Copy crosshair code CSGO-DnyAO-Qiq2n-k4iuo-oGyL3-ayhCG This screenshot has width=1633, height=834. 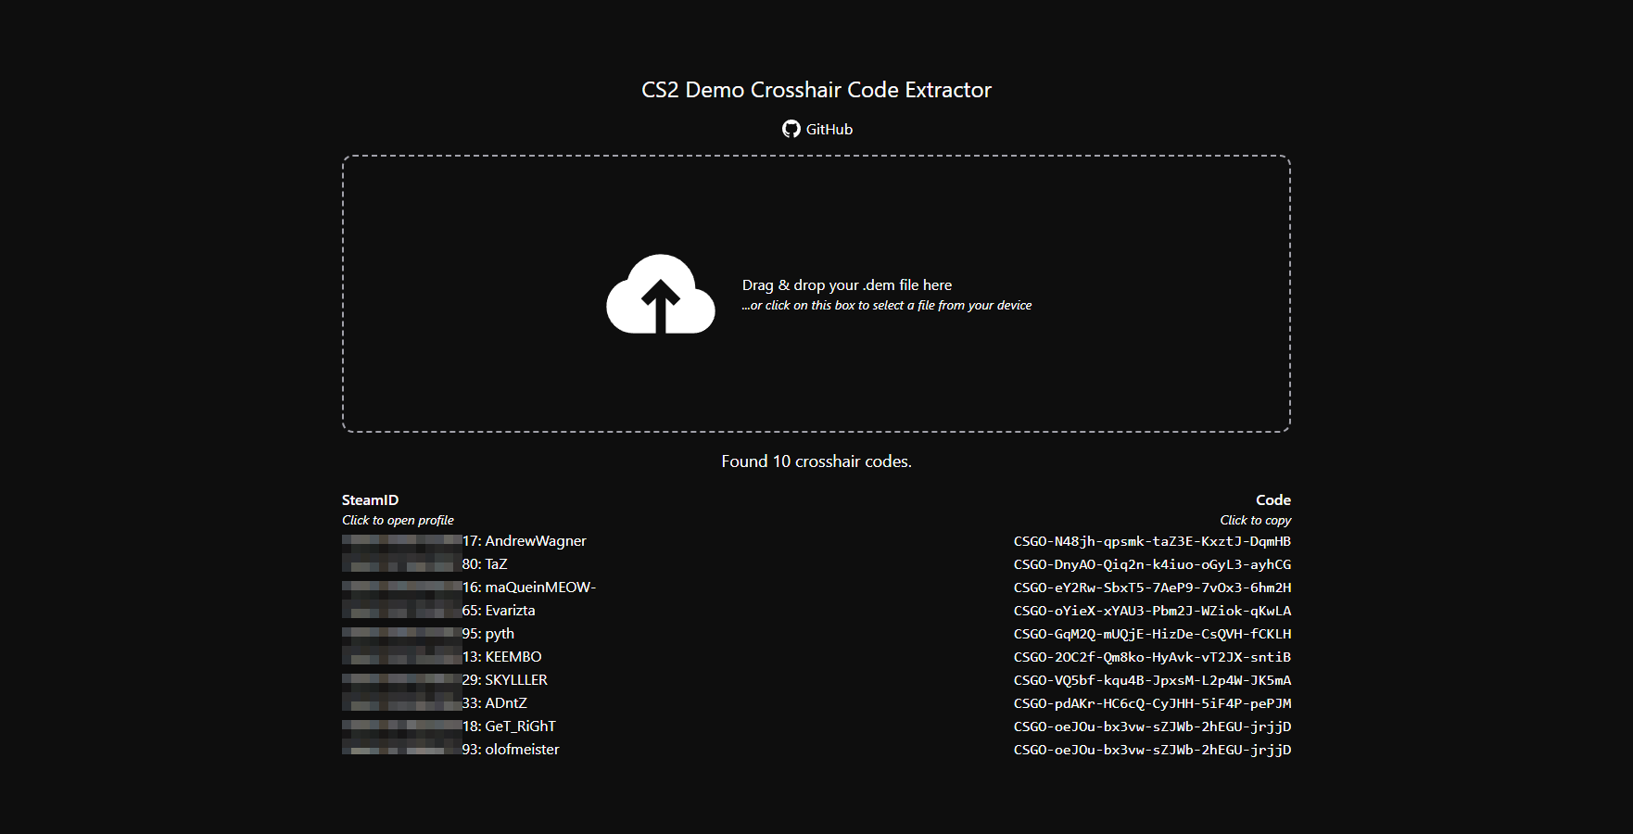click(1152, 564)
